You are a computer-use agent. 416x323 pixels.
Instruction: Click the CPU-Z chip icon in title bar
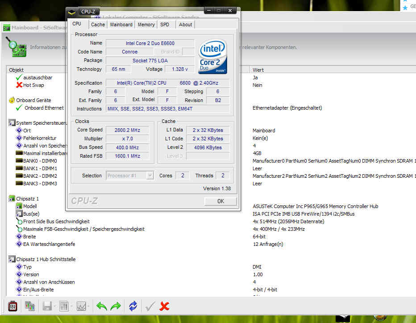(x=71, y=12)
